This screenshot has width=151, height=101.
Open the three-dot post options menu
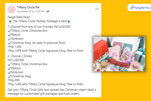[97, 9]
